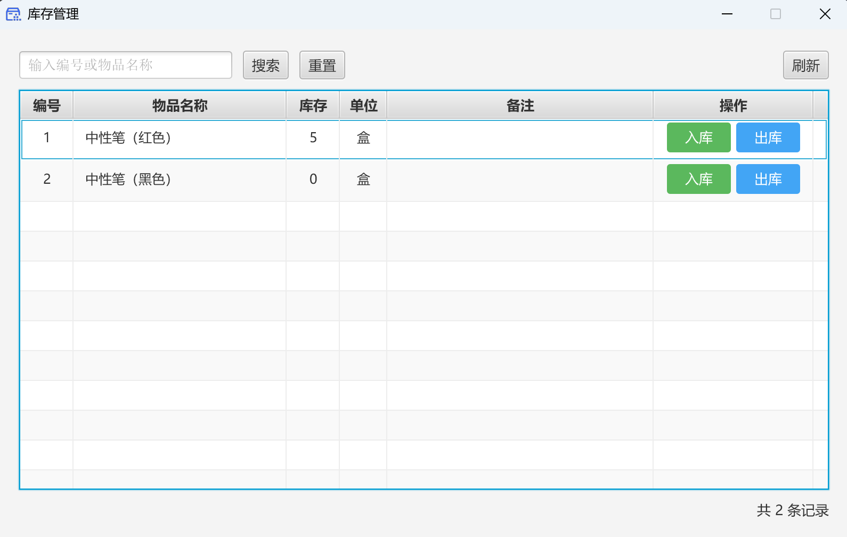The image size is (847, 537).
Task: Click 出库 for 中性笔（黑色）
Action: click(768, 180)
